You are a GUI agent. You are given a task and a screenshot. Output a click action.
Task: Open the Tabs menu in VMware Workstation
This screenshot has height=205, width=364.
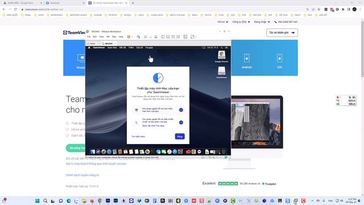[114, 36]
